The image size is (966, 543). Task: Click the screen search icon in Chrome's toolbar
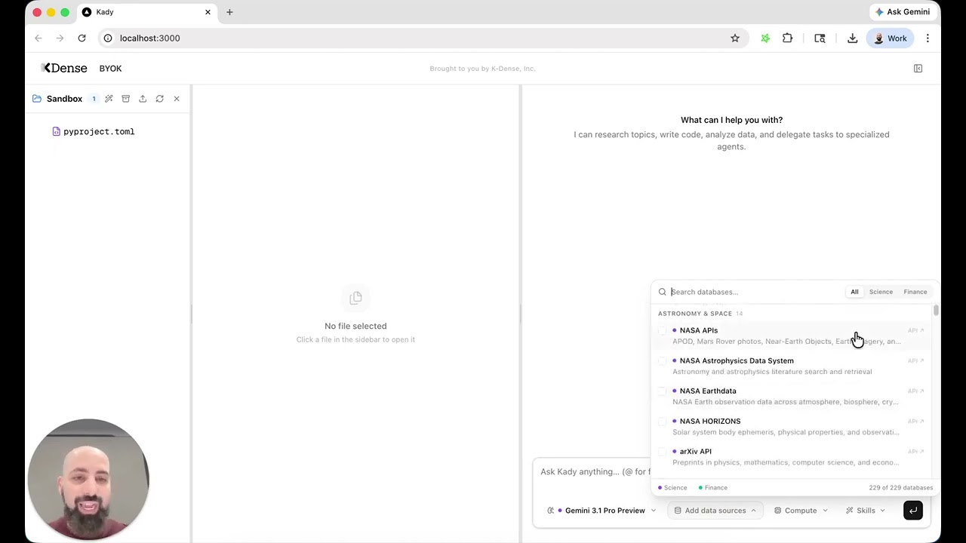(820, 38)
